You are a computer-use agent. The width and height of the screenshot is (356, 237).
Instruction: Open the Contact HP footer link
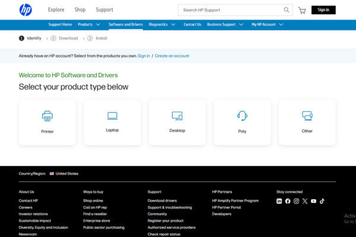[x=28, y=201]
